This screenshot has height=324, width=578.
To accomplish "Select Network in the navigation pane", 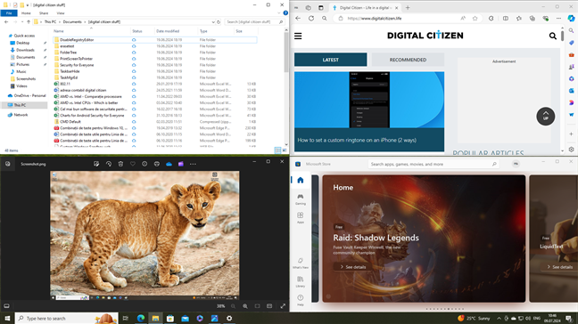I will pyautogui.click(x=21, y=115).
